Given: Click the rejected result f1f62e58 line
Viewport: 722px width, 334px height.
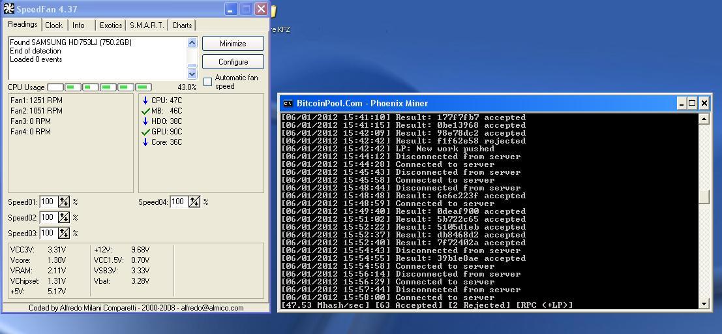Looking at the screenshot, I should tap(403, 141).
